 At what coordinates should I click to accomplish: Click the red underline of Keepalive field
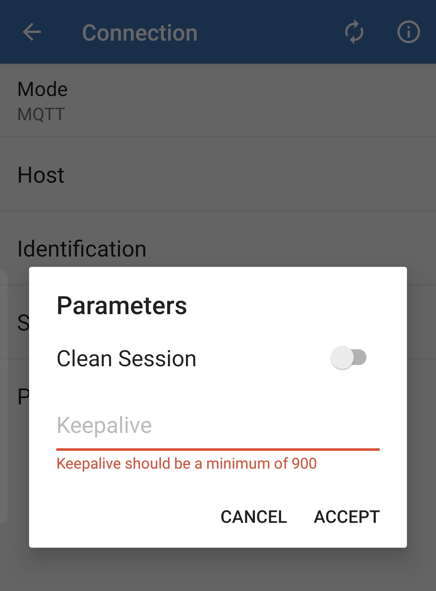pos(218,450)
